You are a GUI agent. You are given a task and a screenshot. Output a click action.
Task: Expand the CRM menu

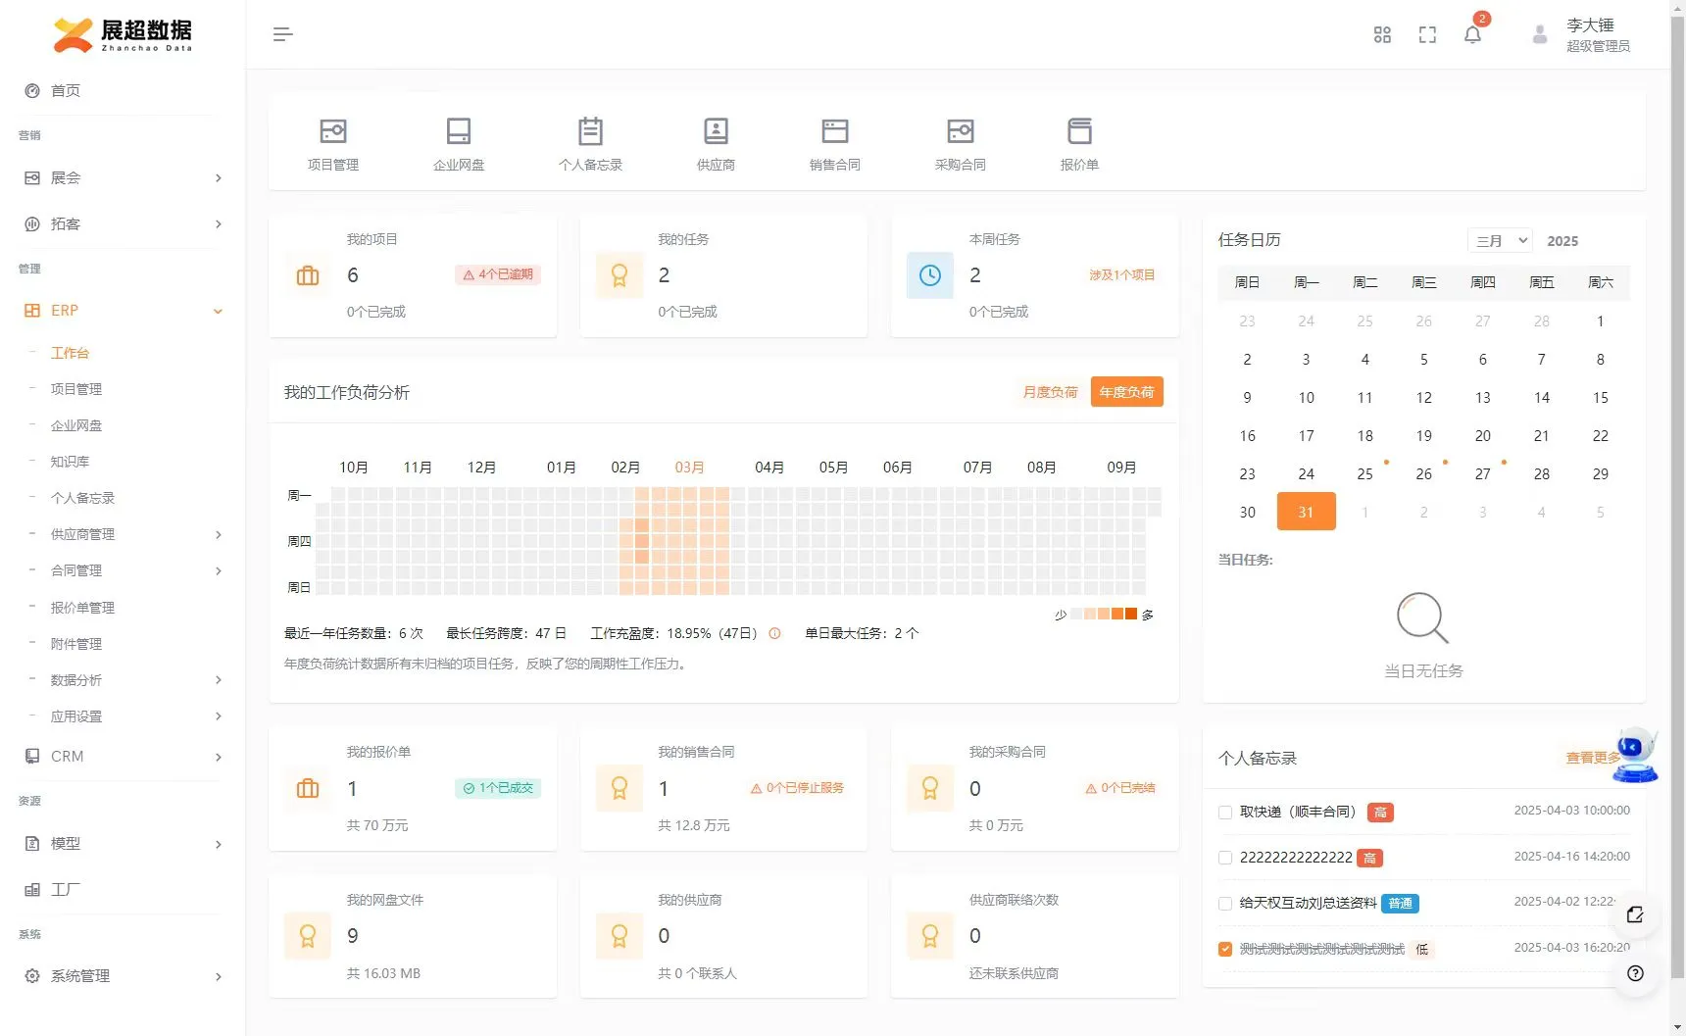pos(123,757)
